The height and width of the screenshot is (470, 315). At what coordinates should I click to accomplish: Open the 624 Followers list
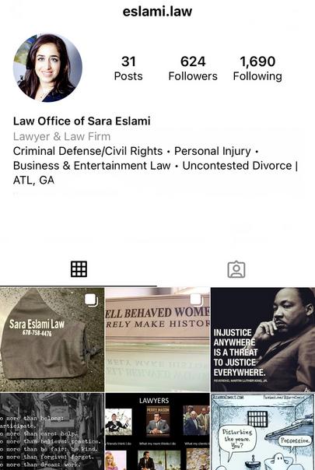(x=193, y=68)
